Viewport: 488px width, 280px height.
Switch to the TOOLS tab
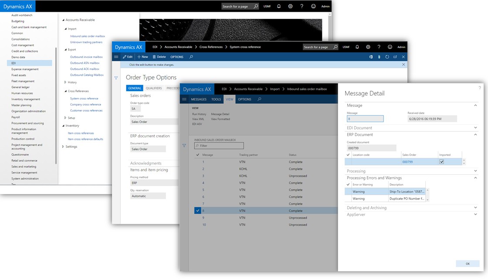[x=216, y=99]
